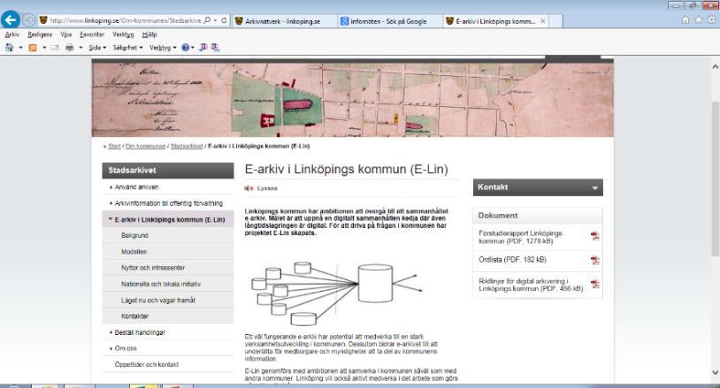Open the Säkerhet dropdown menu

[x=127, y=47]
